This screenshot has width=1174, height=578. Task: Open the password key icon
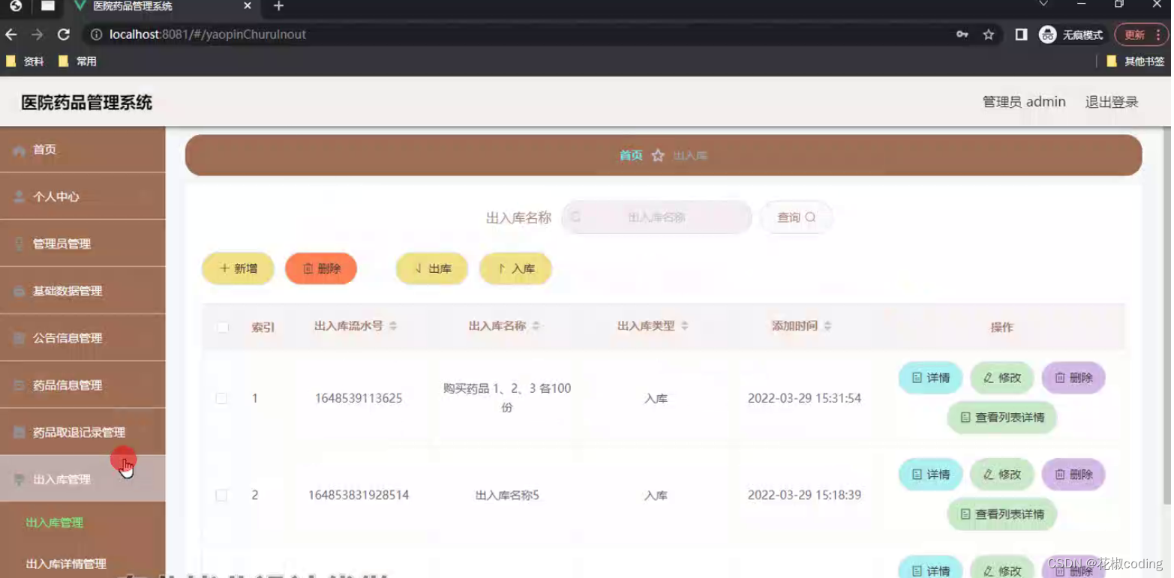962,34
